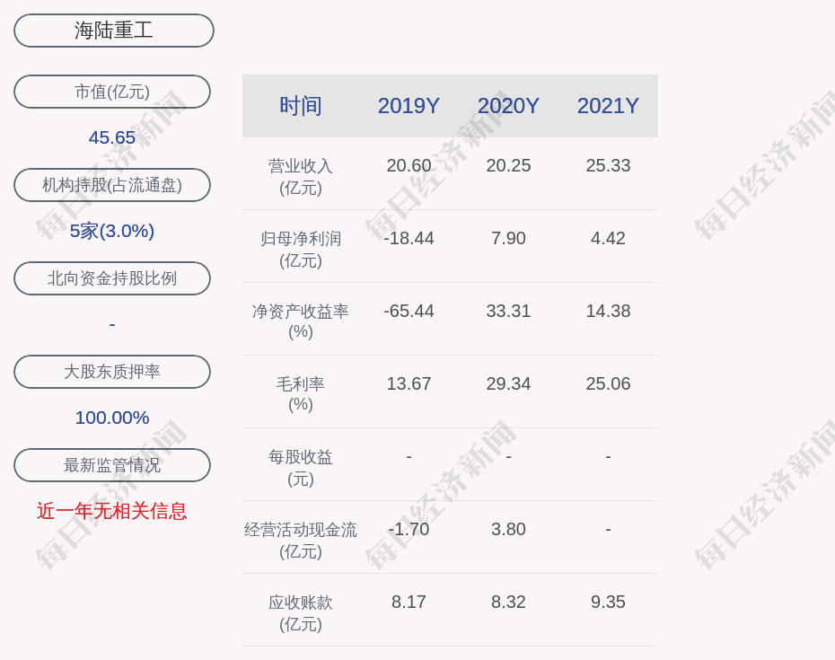Click the receivables value 8.17

(409, 602)
